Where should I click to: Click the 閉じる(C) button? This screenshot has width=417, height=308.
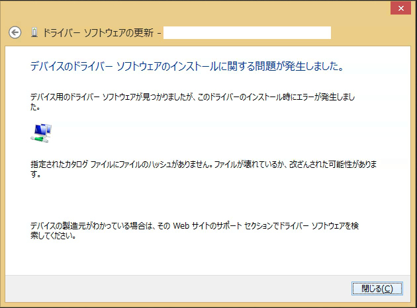pyautogui.click(x=377, y=288)
